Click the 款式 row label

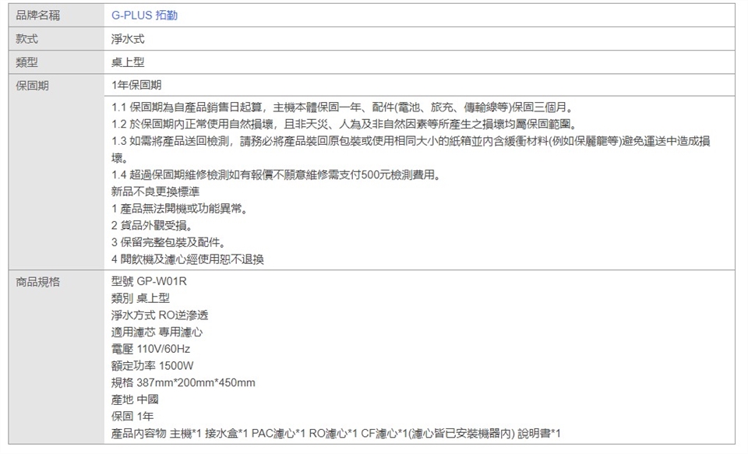pyautogui.click(x=27, y=38)
